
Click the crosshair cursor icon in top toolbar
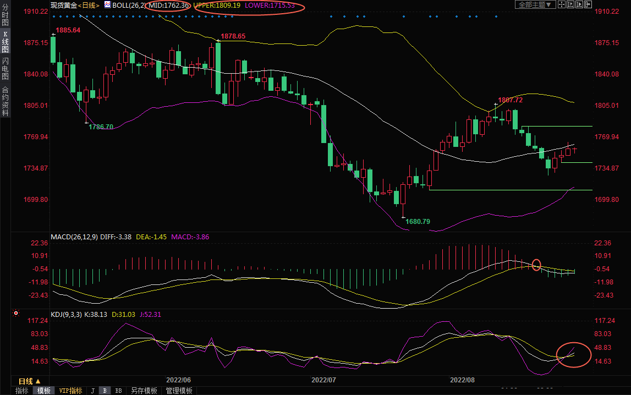tap(561, 4)
